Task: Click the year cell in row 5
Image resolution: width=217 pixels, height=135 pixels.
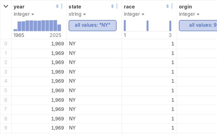Action: [39, 90]
